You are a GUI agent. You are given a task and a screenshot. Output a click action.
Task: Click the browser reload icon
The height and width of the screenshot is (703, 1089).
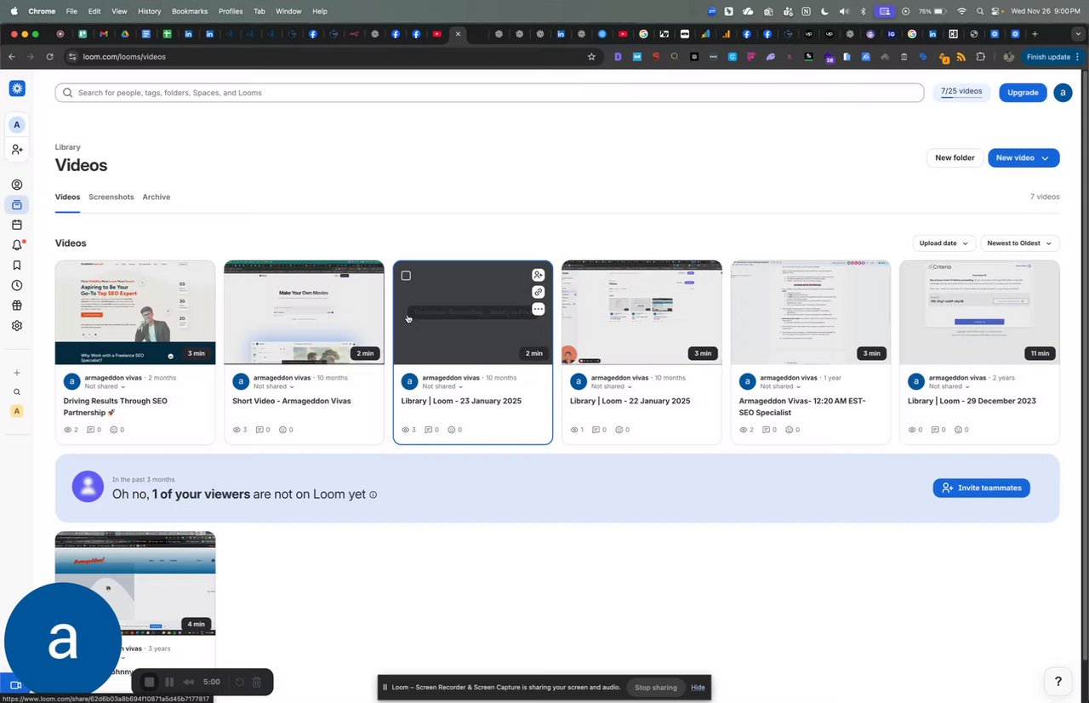(x=49, y=56)
